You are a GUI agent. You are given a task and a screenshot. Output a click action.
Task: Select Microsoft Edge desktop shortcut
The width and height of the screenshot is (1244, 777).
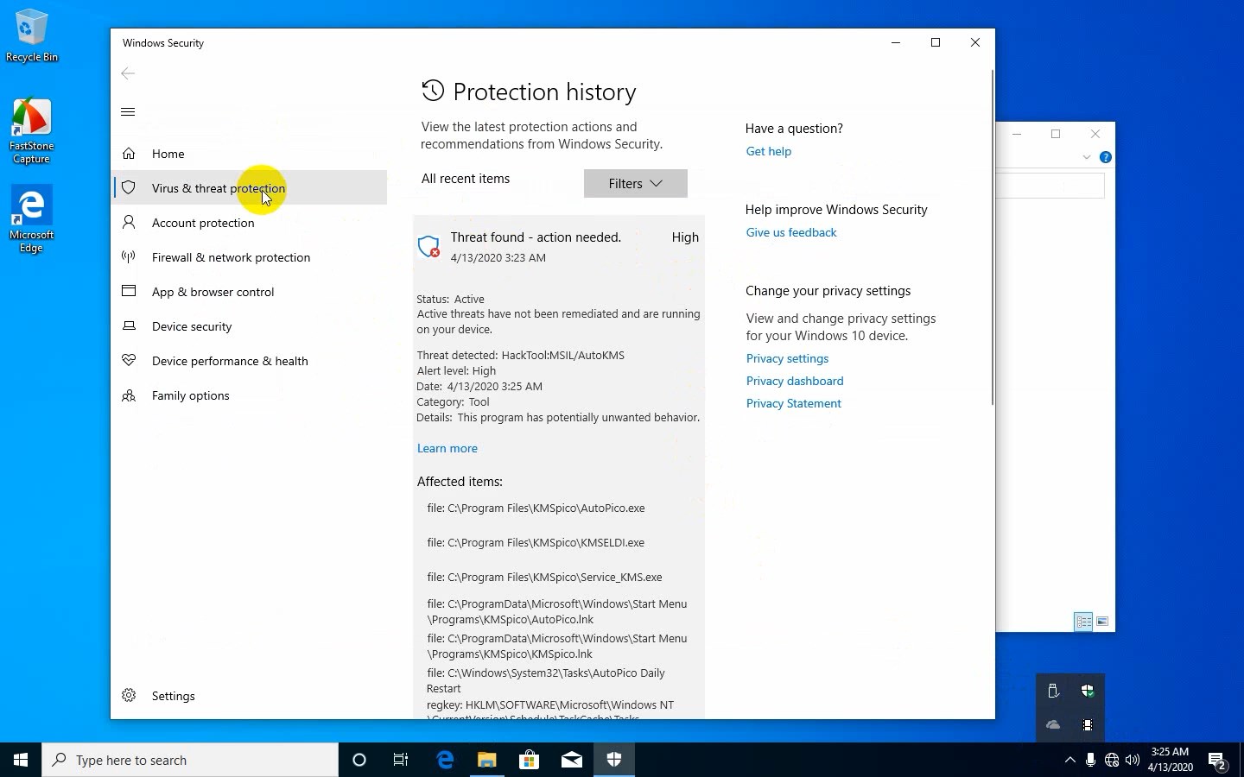31,219
